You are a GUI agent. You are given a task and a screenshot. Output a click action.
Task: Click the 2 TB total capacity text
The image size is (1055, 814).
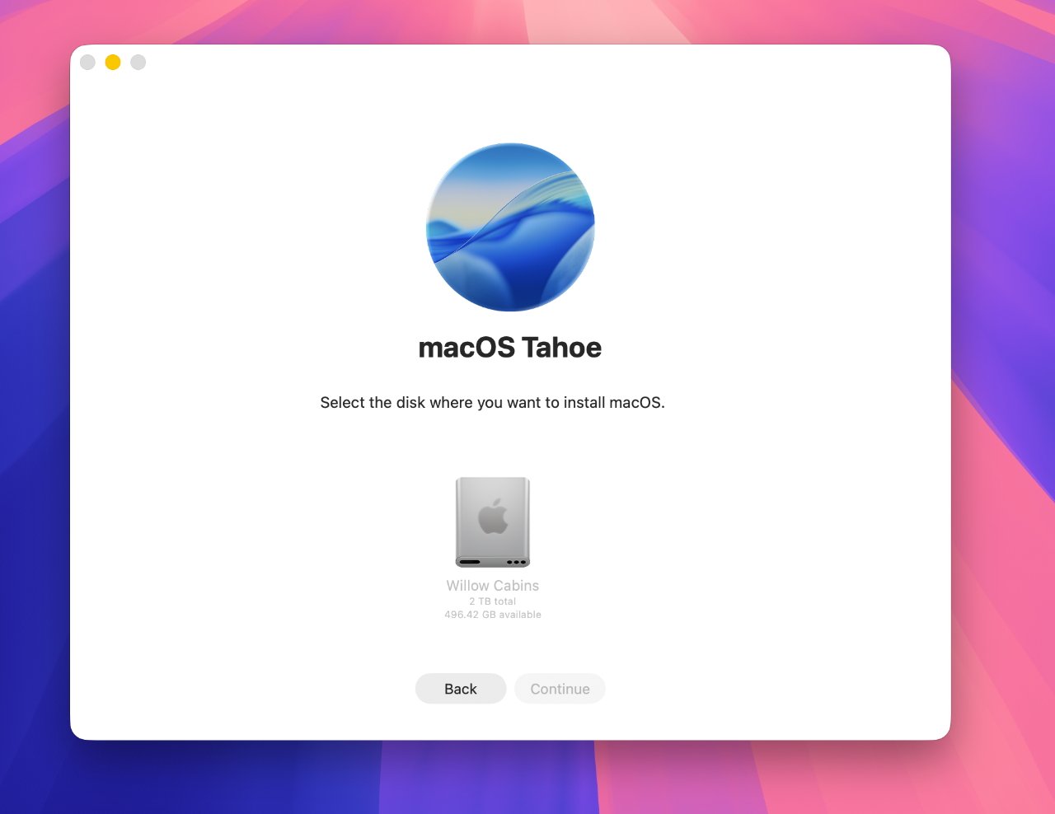(x=492, y=601)
